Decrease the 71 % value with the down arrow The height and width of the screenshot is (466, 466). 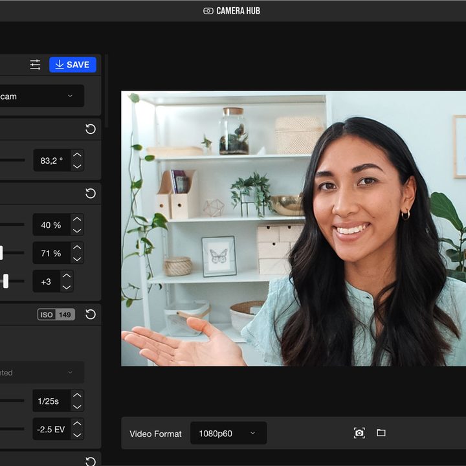point(77,259)
